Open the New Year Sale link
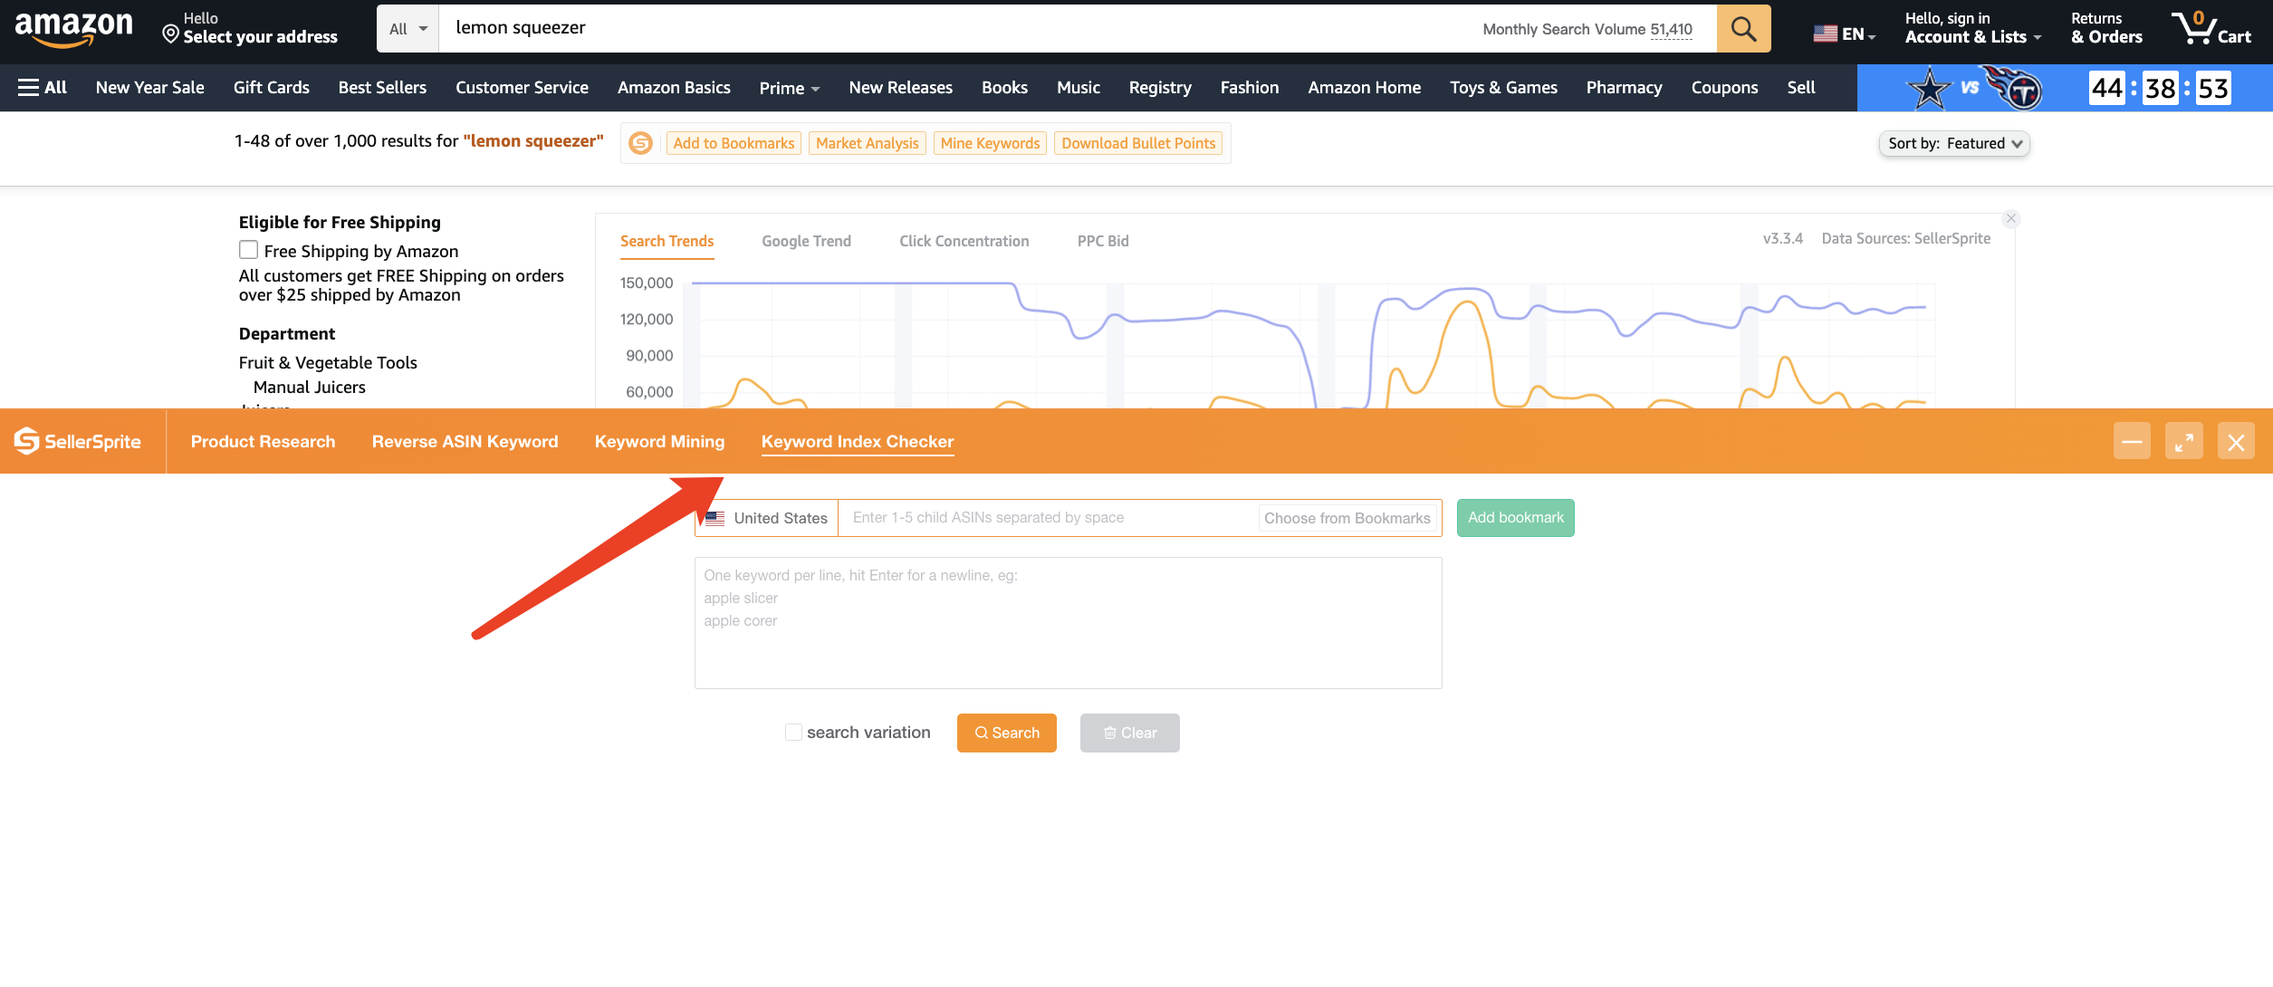 (150, 88)
